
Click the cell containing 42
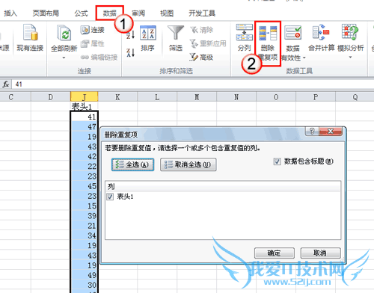pyautogui.click(x=85, y=156)
